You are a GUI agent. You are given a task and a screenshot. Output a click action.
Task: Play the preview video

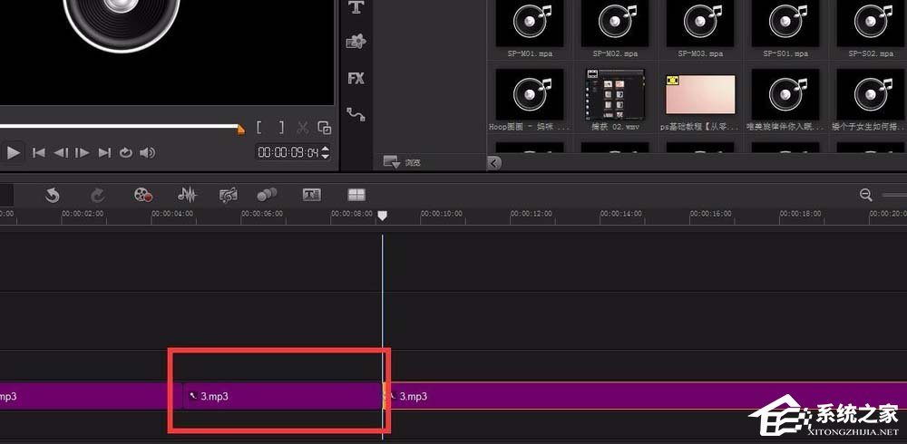14,152
